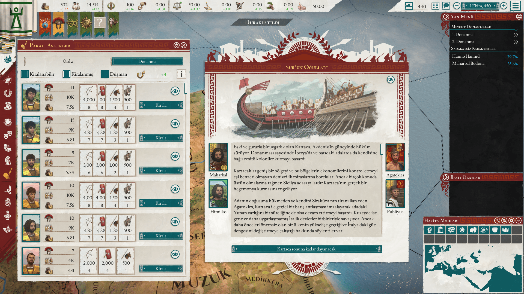The image size is (524, 294).
Task: View mercenary company with 15 martial
Action: [x=175, y=124]
